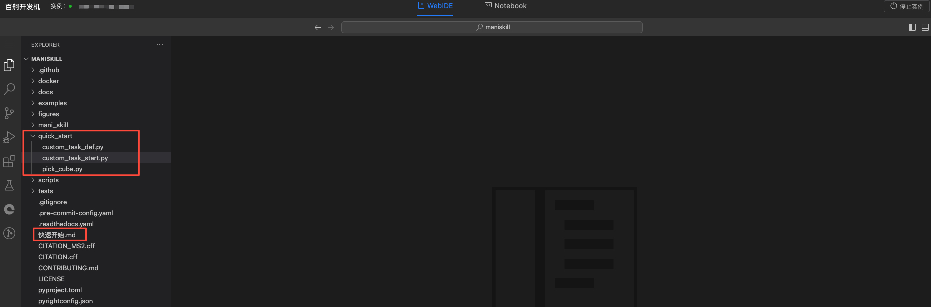Expand the mani_skill folder
Image resolution: width=931 pixels, height=307 pixels.
(x=53, y=125)
